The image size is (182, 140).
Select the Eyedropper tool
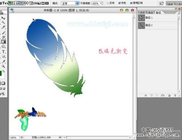[x=4, y=61]
